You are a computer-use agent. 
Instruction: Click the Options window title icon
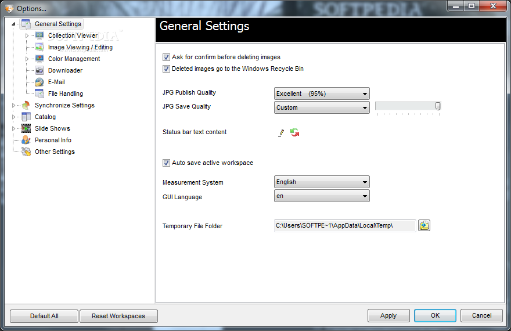tap(9, 9)
